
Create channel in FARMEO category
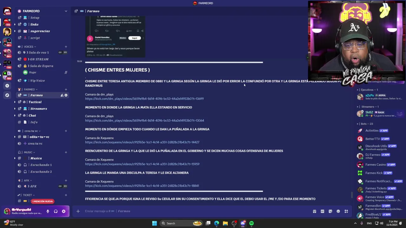(x=66, y=89)
